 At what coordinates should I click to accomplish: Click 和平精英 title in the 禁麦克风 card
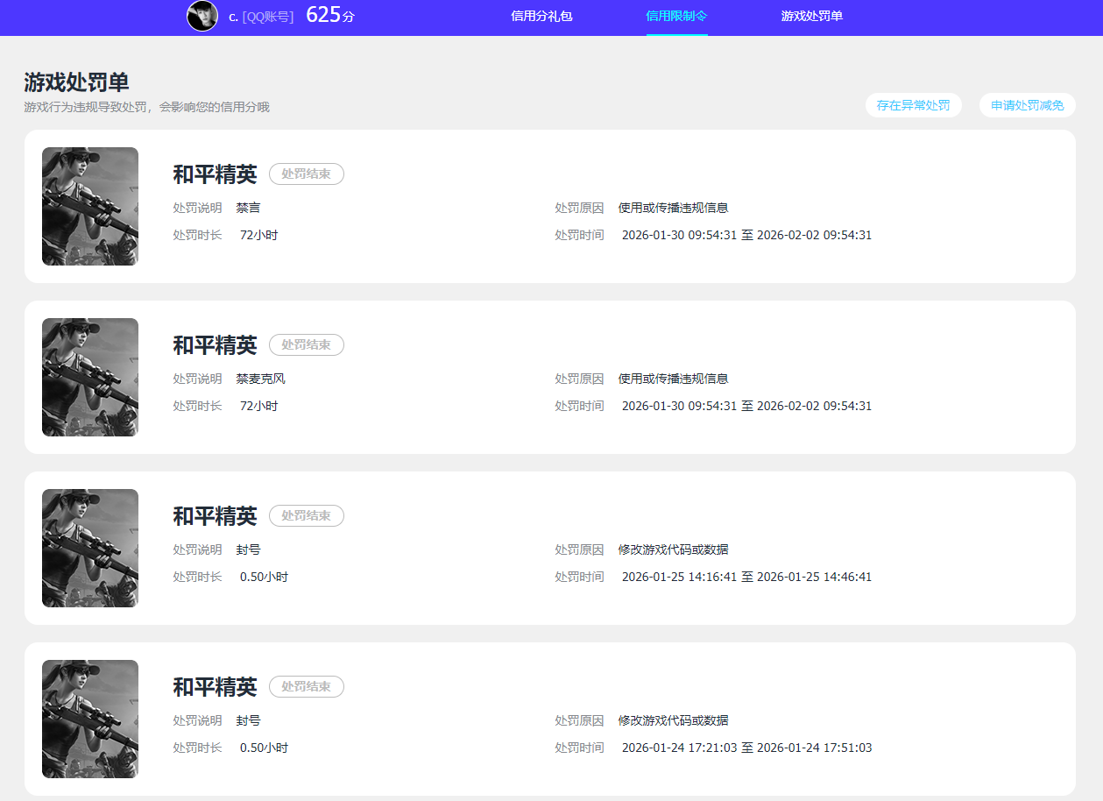(x=215, y=345)
